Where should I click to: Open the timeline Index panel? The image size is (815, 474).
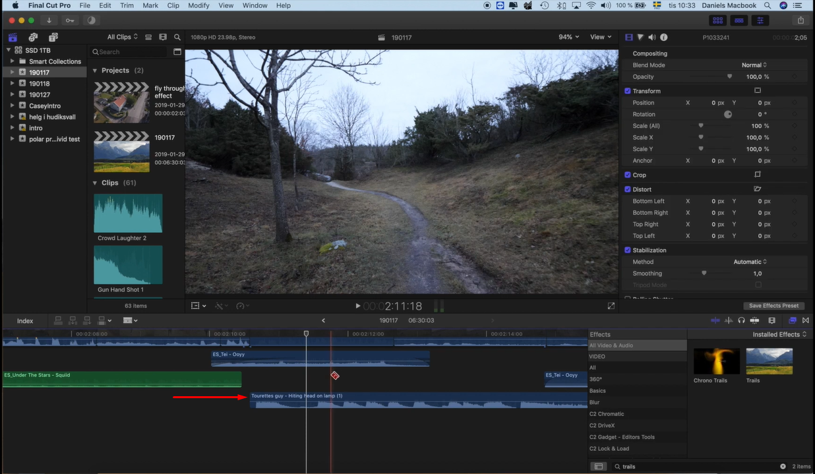coord(24,320)
